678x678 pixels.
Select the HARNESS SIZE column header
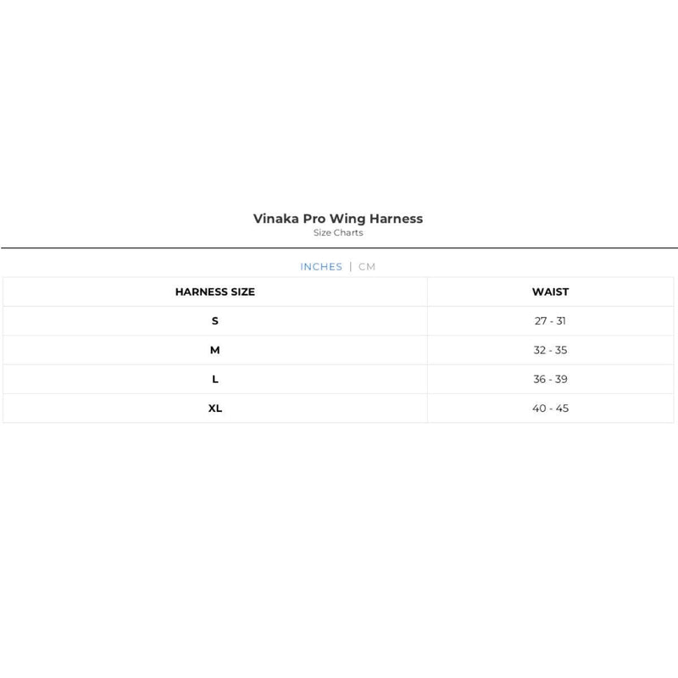tap(215, 292)
